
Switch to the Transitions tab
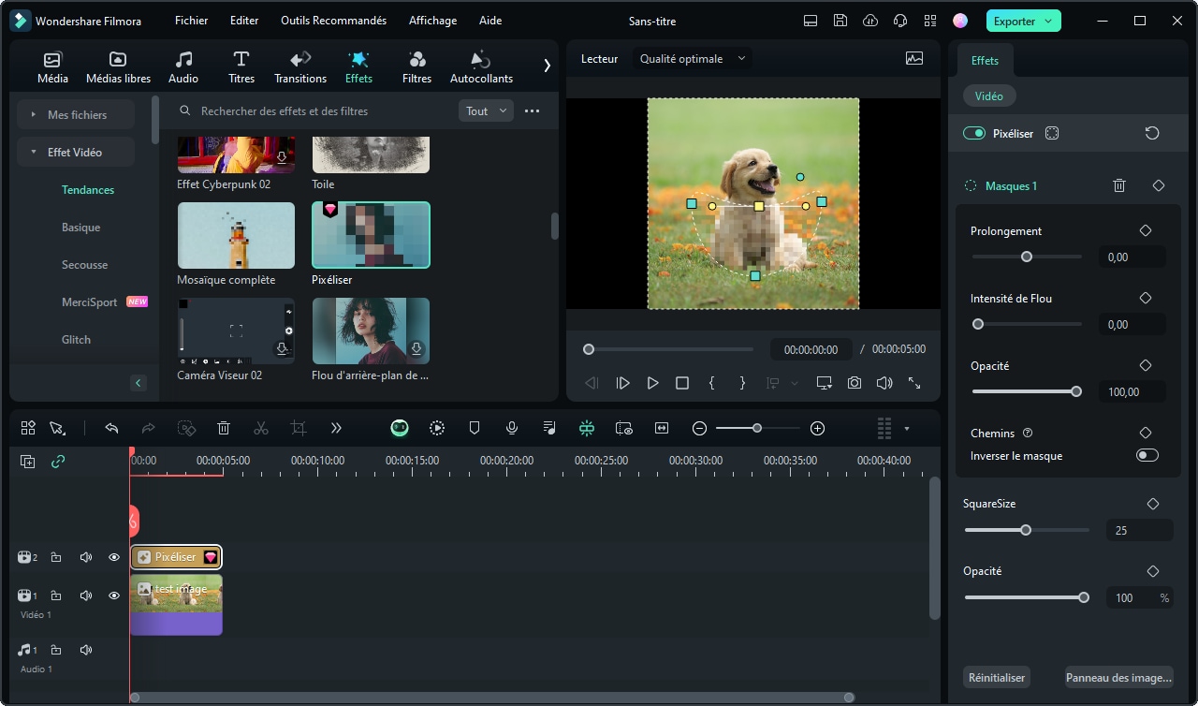[x=300, y=67]
